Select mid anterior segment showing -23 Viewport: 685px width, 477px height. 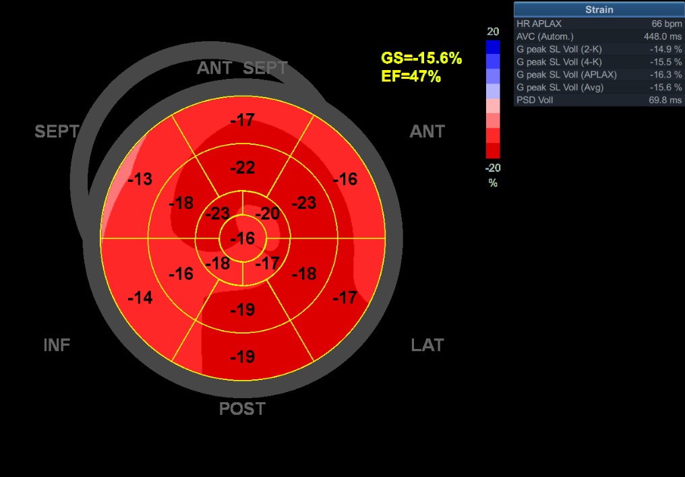[304, 203]
